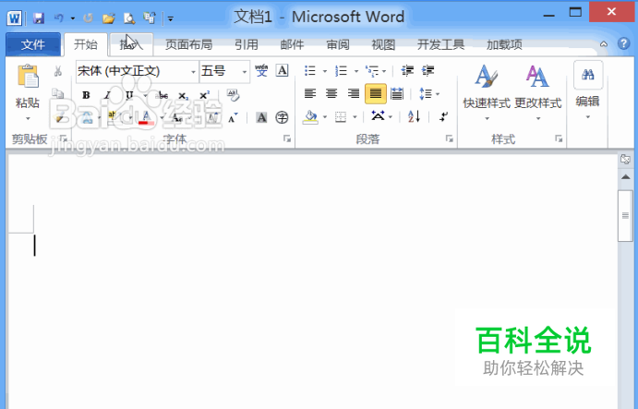Viewport: 638px width, 409px height.
Task: Click the 粘贴 paste button
Action: tap(28, 86)
